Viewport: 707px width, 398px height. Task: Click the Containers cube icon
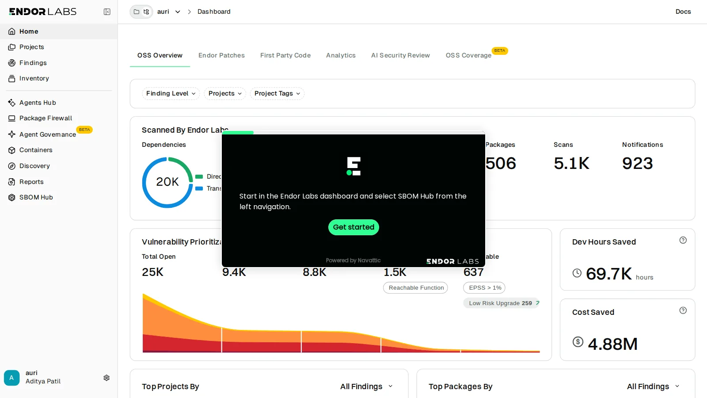click(12, 150)
